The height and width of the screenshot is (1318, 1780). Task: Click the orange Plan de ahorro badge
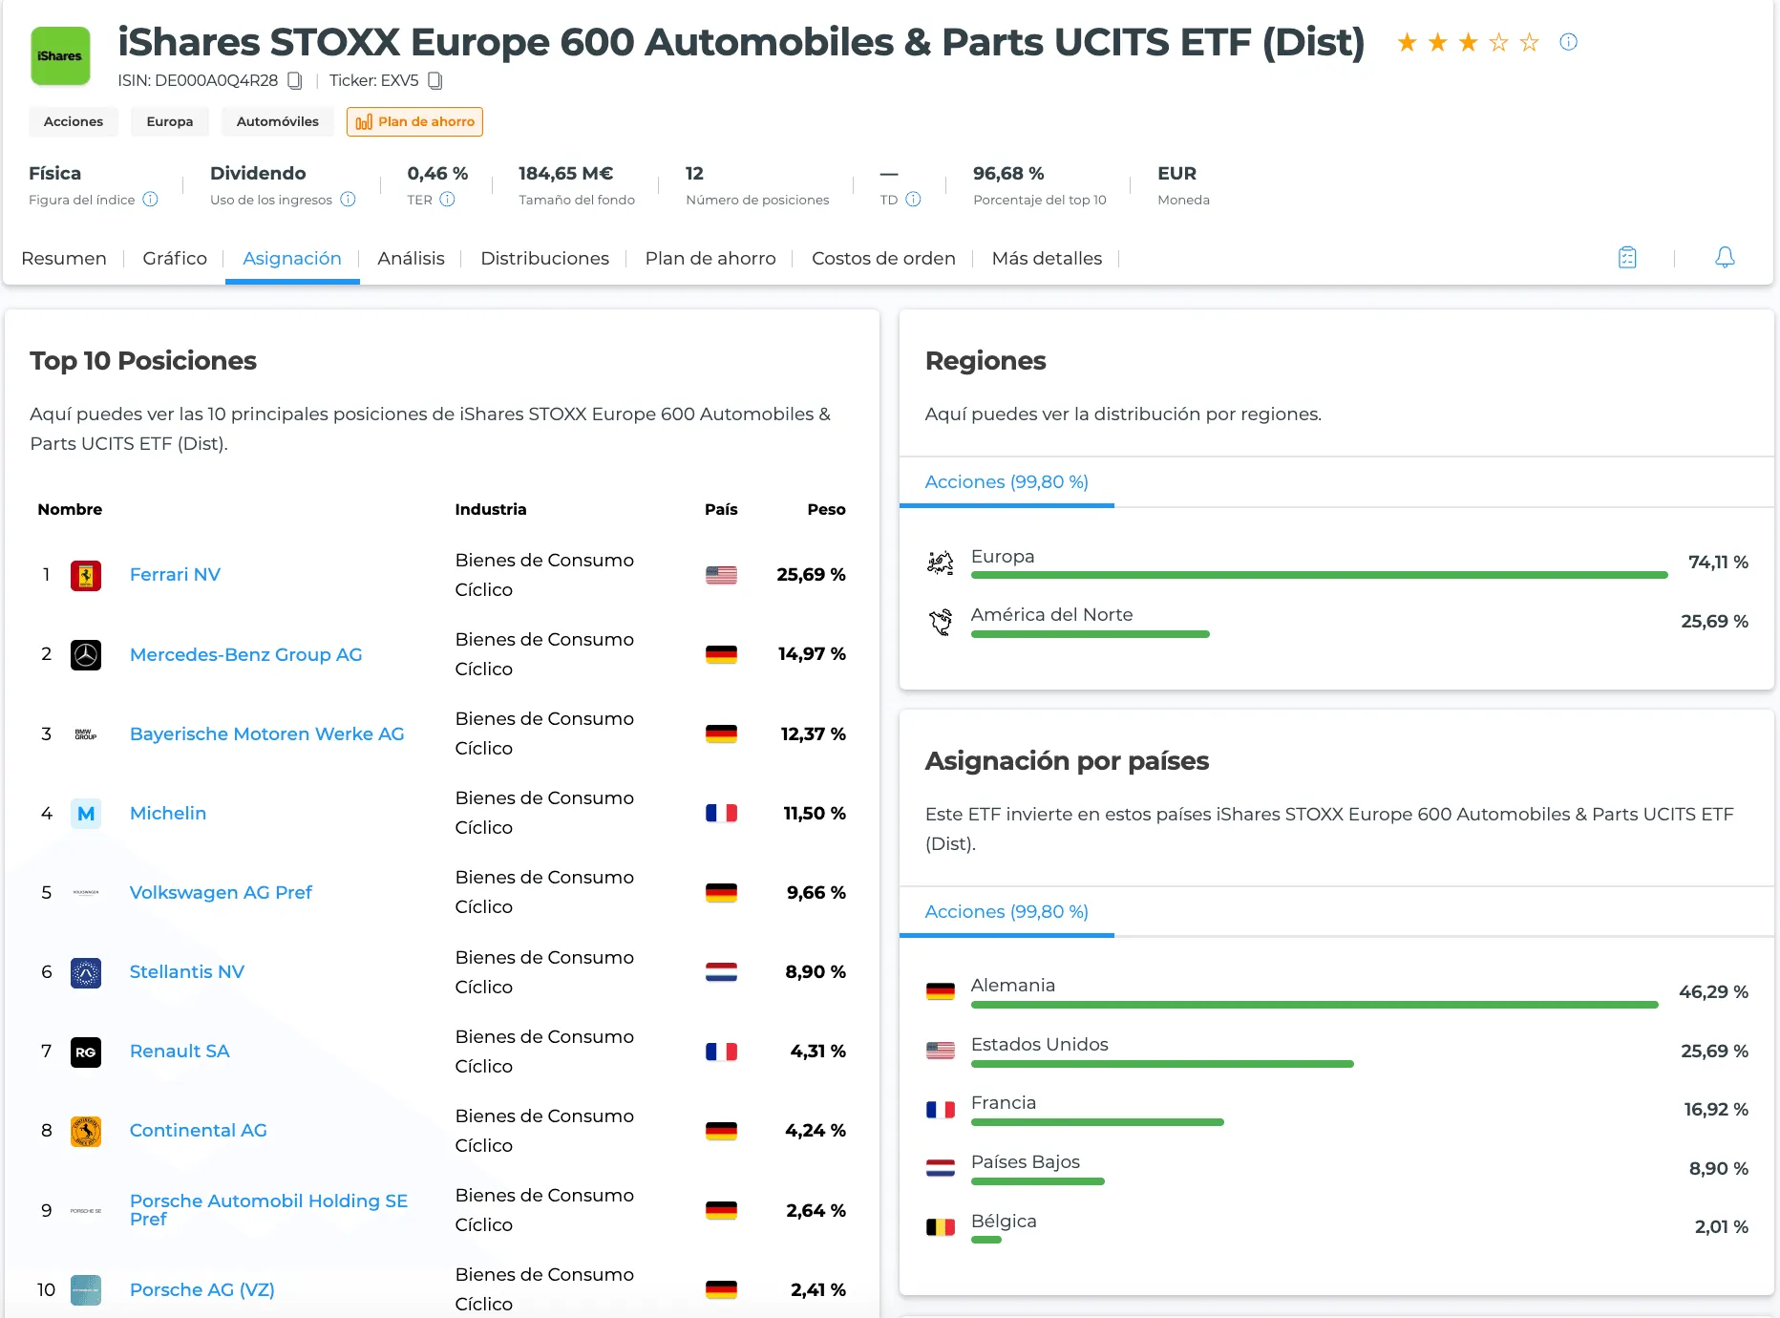414,121
